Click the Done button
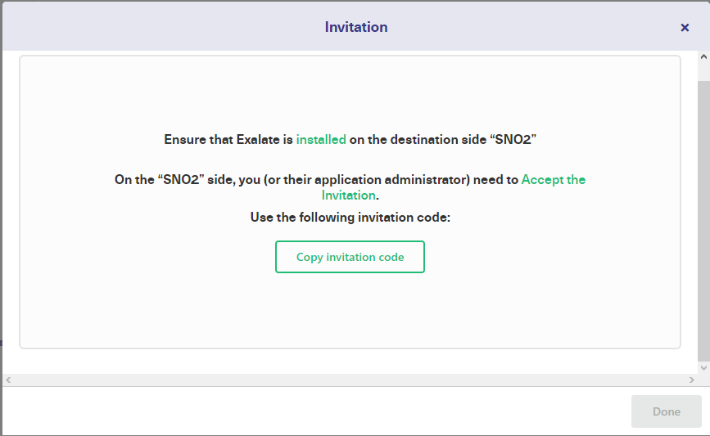 [x=666, y=411]
